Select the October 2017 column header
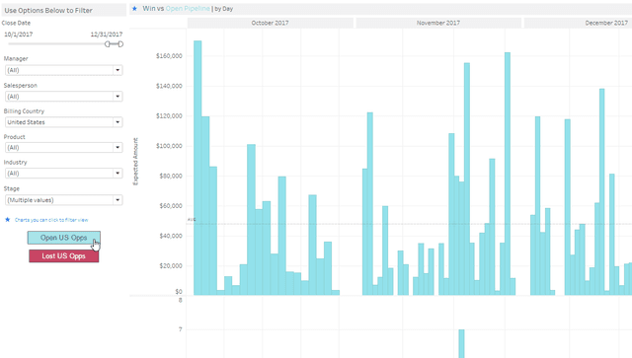This screenshot has width=632, height=358. [270, 23]
